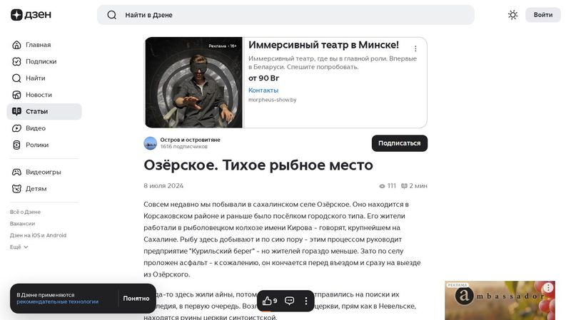The height and width of the screenshot is (320, 571).
Task: Toggle the light/dark theme sun icon
Action: [x=512, y=15]
